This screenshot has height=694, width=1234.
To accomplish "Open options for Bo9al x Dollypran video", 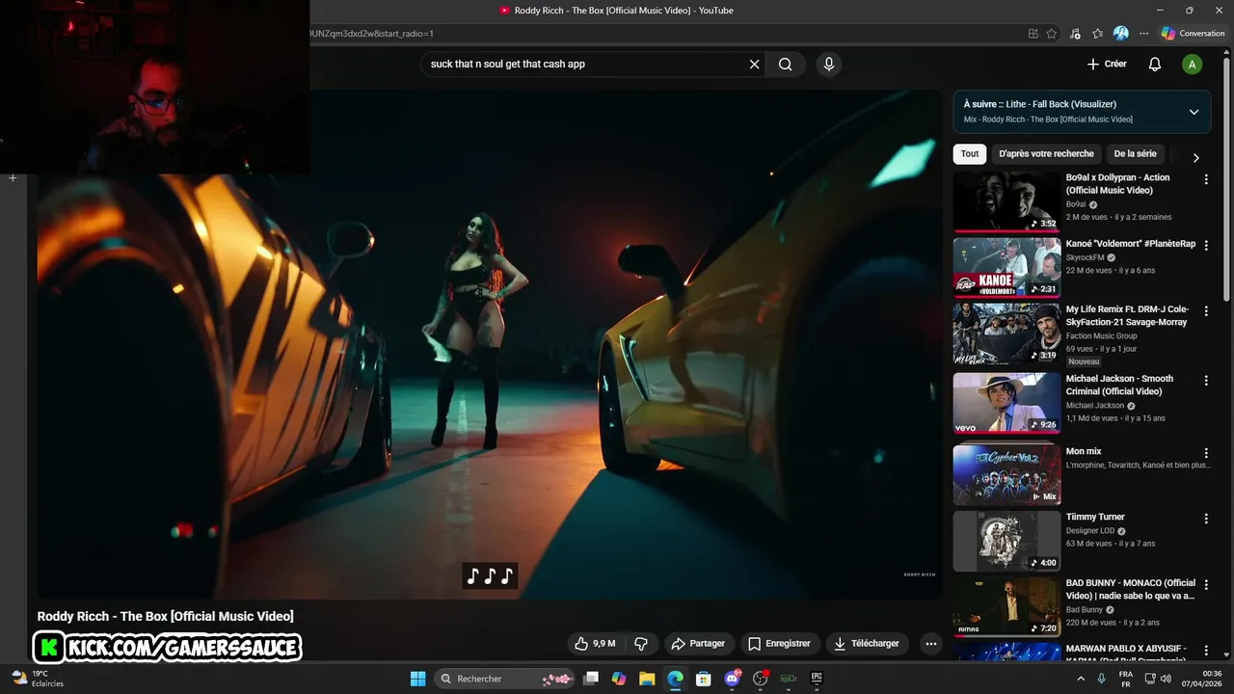I will point(1206,179).
